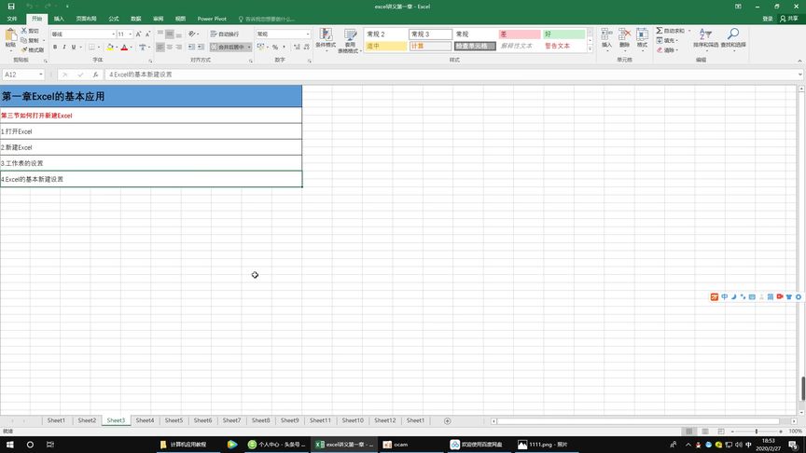Apply the red font color
Screen dimensions: 806x453
tap(124, 48)
